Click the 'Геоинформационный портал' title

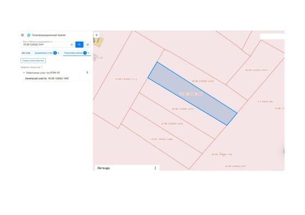[49, 35]
